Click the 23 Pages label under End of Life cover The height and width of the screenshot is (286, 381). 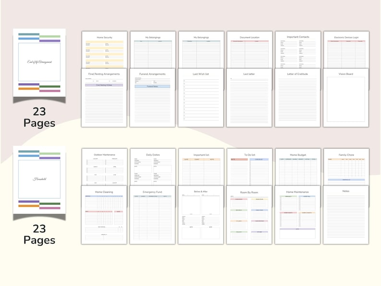click(39, 118)
